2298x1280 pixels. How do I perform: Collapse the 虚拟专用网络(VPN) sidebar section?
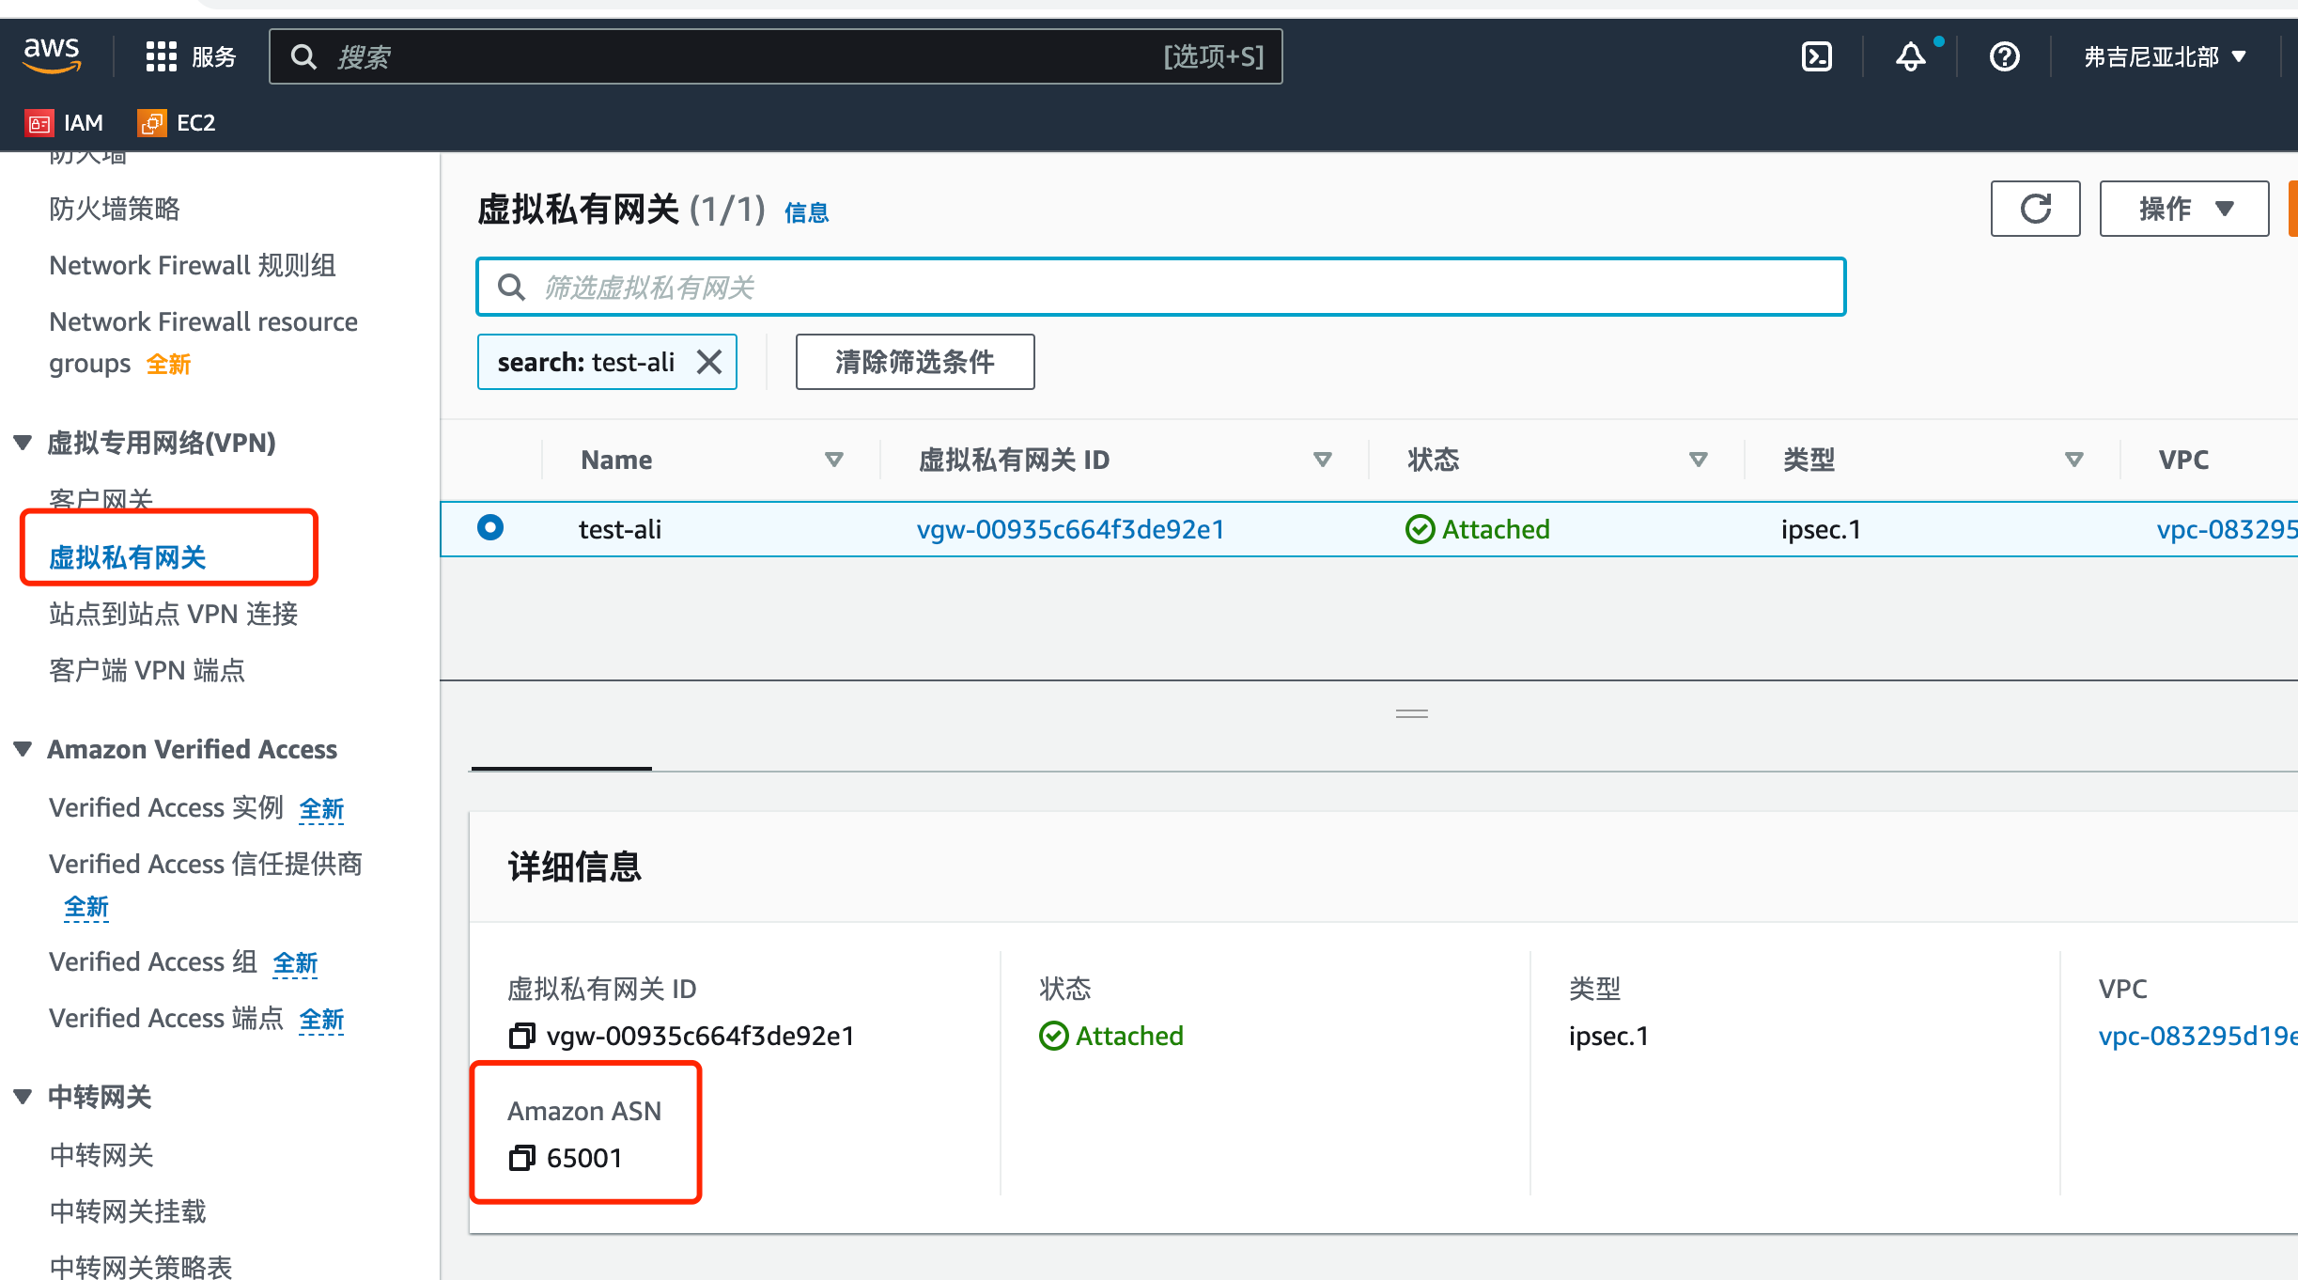23,443
